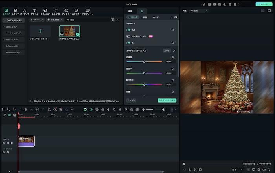Click the undo arrow in timeline toolbar

(x=14, y=109)
